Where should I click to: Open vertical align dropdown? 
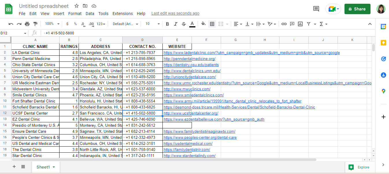pos(249,24)
